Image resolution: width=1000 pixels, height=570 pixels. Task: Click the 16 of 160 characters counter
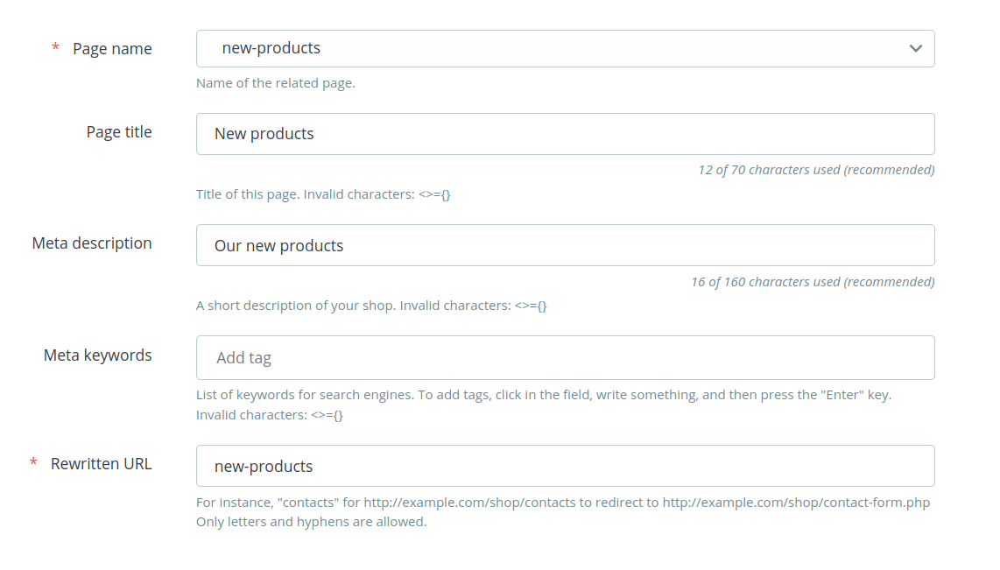point(813,282)
